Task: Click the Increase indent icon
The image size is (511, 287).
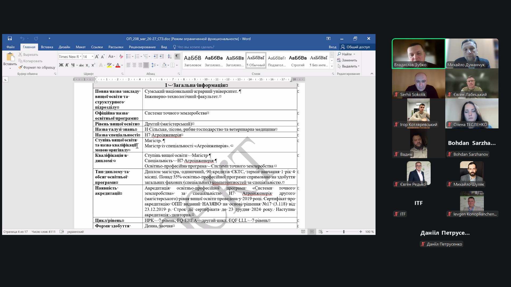Action: [162, 56]
